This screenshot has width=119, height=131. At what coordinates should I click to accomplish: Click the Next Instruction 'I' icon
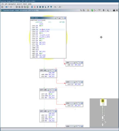(37, 7)
